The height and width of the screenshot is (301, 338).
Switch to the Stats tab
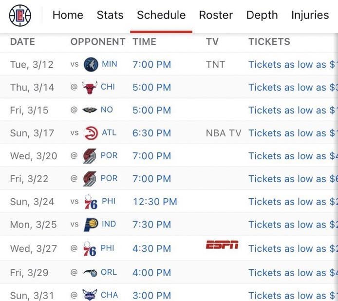point(110,15)
